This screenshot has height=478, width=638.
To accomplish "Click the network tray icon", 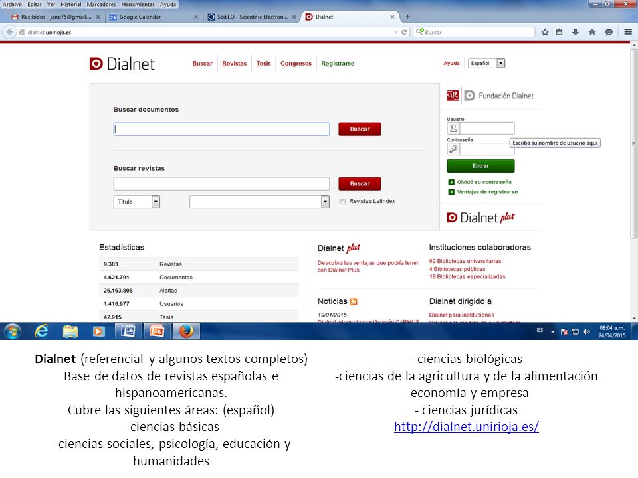I will click(576, 331).
